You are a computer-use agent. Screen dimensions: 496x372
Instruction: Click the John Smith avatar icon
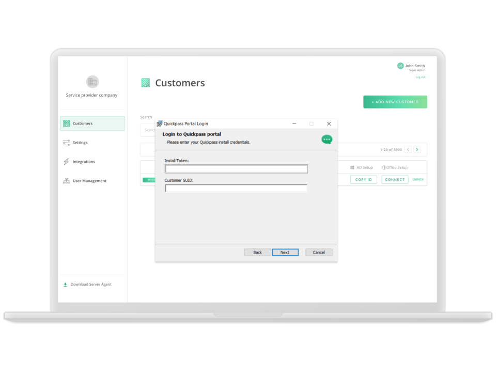pyautogui.click(x=400, y=66)
